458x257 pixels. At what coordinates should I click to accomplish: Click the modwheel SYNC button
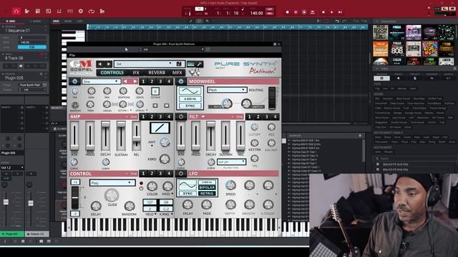click(x=190, y=106)
